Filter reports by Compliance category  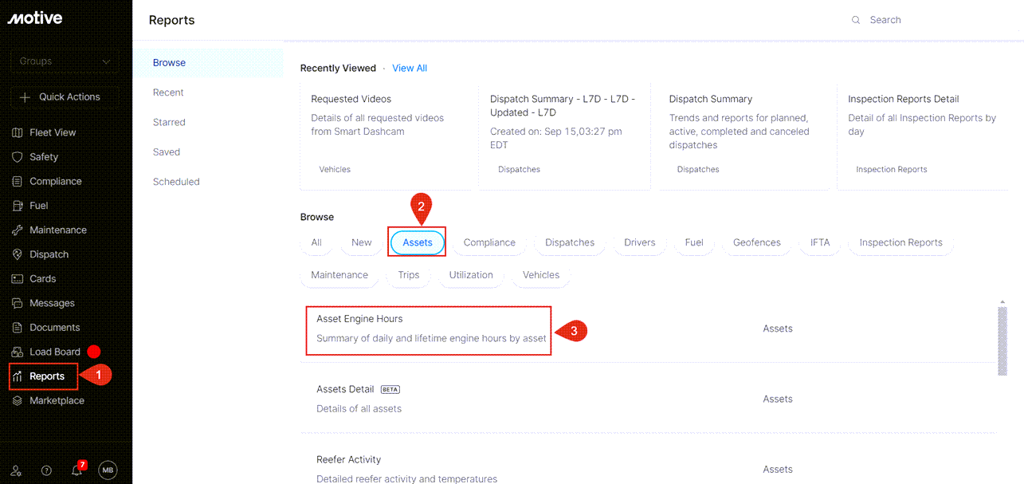(x=489, y=242)
